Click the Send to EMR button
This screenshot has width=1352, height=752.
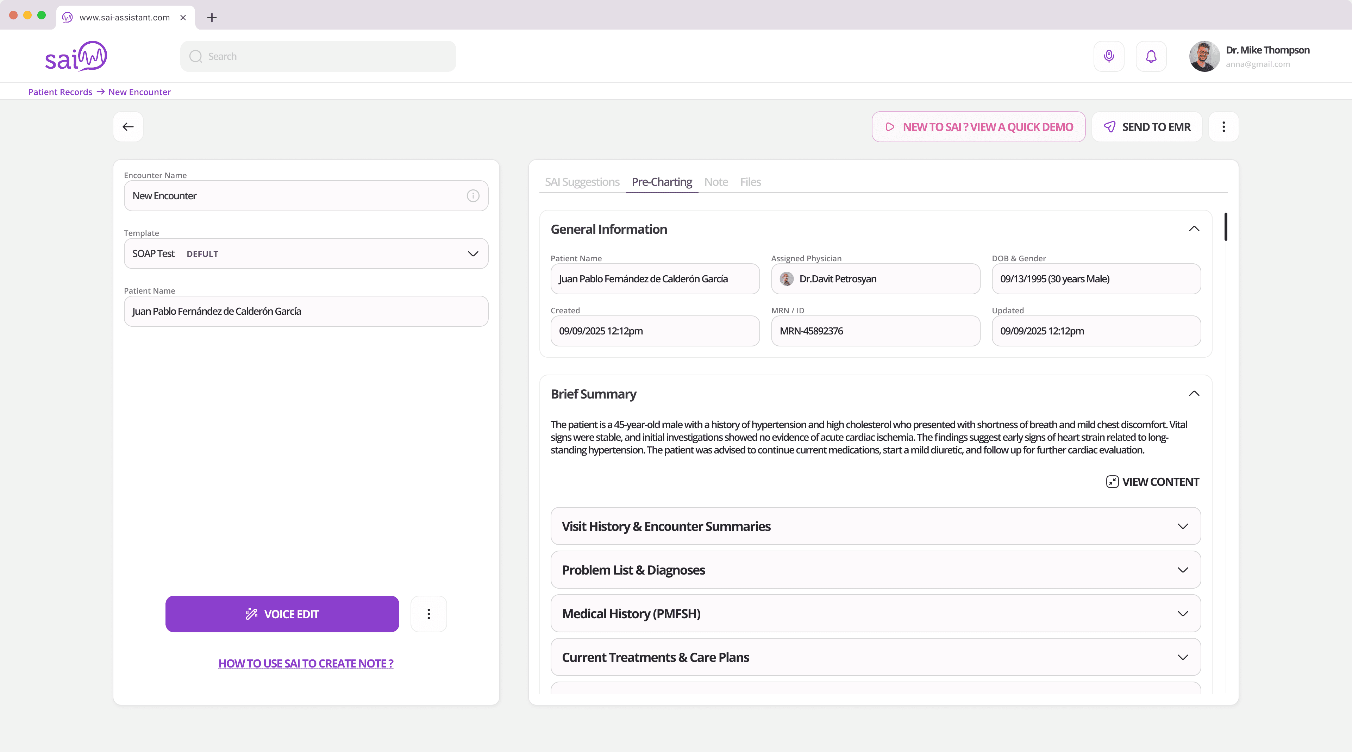click(x=1147, y=126)
